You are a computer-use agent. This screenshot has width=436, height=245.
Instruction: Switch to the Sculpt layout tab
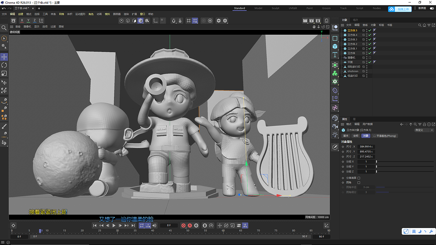(275, 8)
